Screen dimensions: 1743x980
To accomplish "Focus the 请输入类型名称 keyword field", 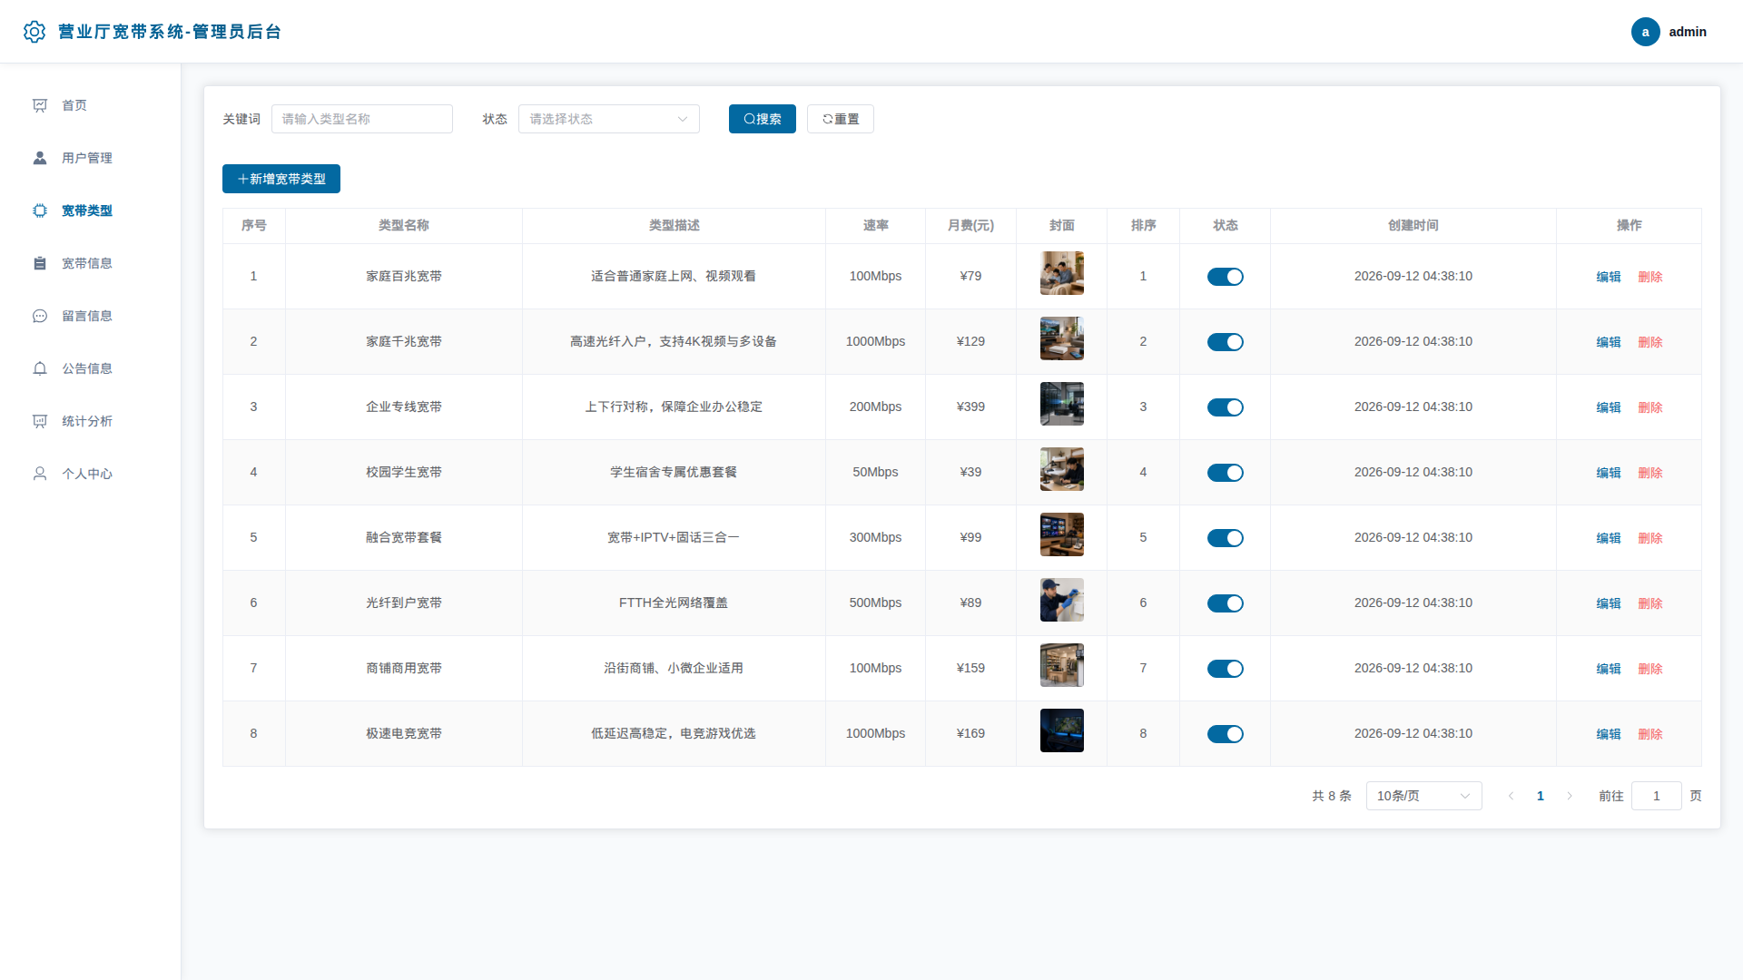I will coord(361,119).
